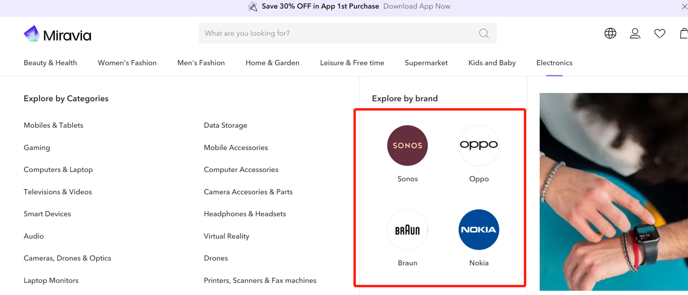Screen dimensions: 688x295
Task: Open the shopping cart icon
Action: [x=684, y=33]
